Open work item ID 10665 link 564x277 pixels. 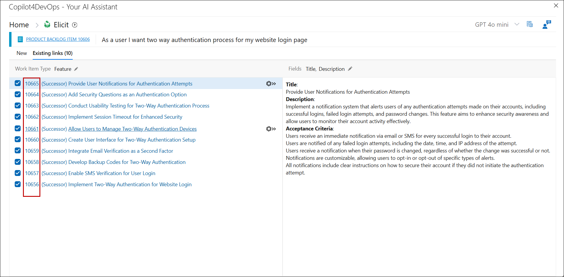pyautogui.click(x=32, y=84)
